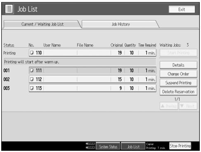Click Original count 9 of job 113

coord(121,88)
